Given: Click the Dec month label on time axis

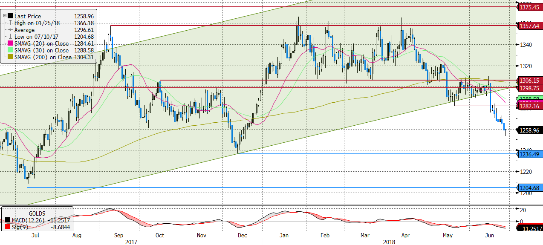Looking at the screenshot, I should (x=242, y=235).
